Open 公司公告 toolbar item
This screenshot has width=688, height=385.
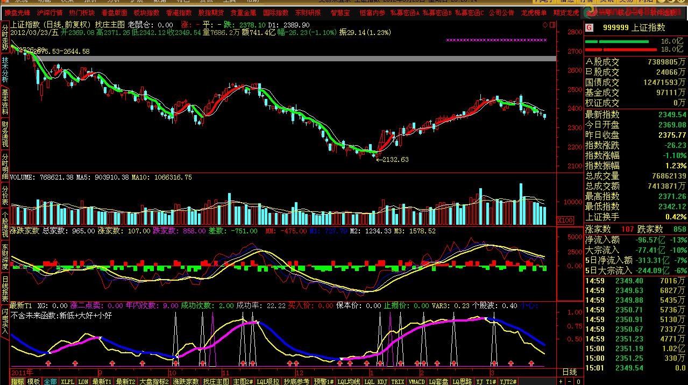click(501, 12)
